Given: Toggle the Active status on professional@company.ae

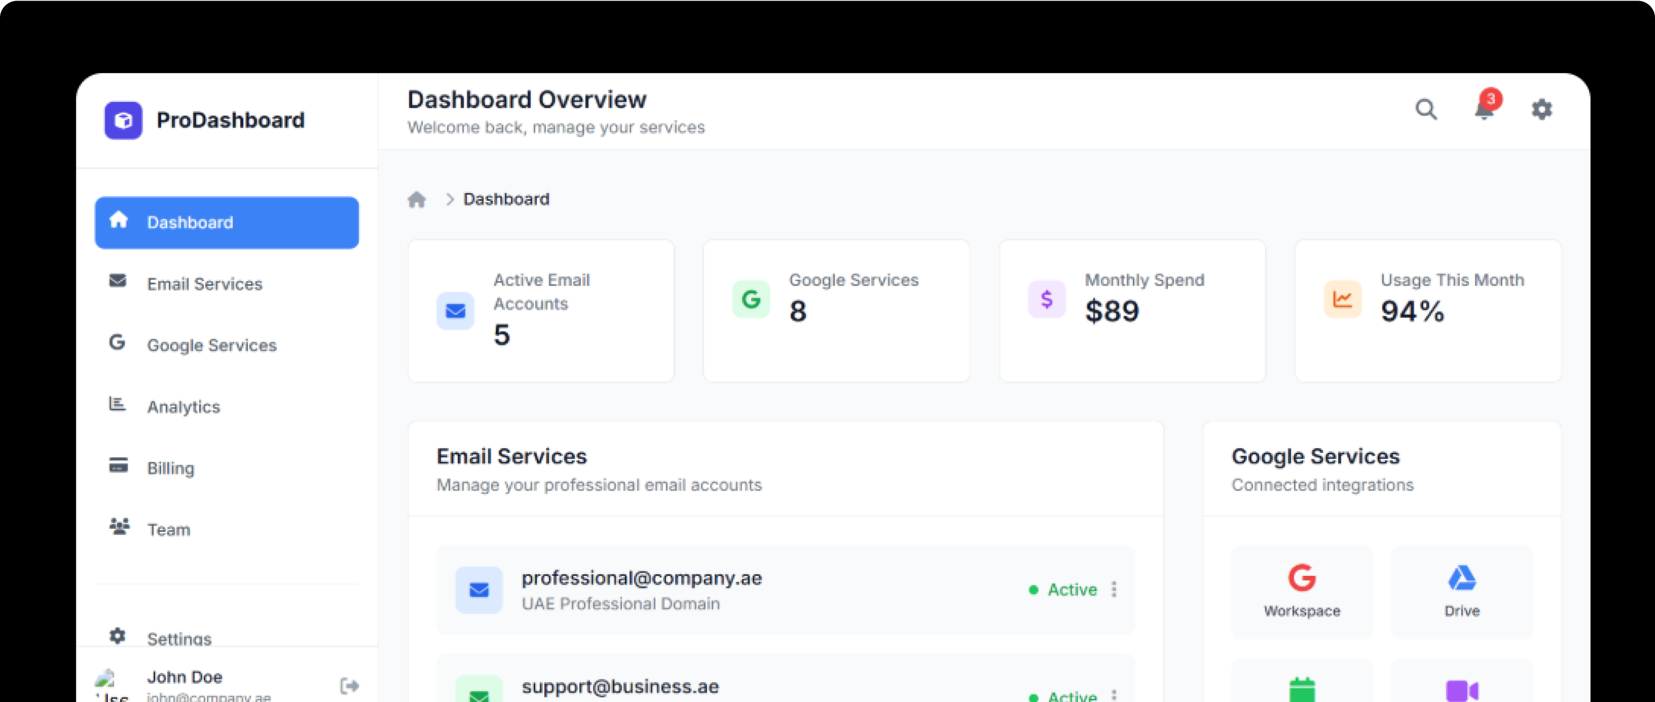Looking at the screenshot, I should click(1064, 590).
